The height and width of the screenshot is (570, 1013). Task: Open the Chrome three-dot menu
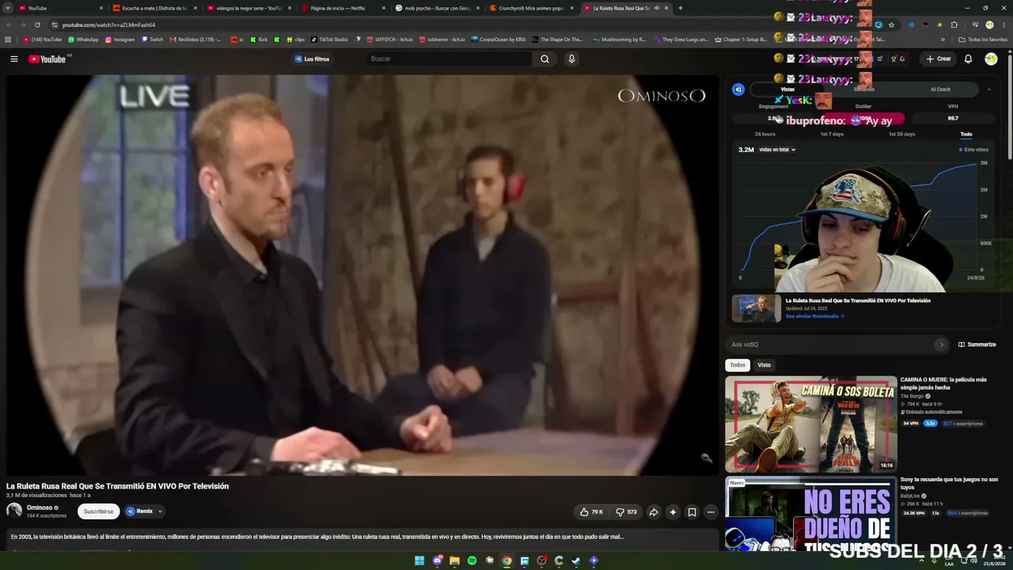click(x=1004, y=25)
